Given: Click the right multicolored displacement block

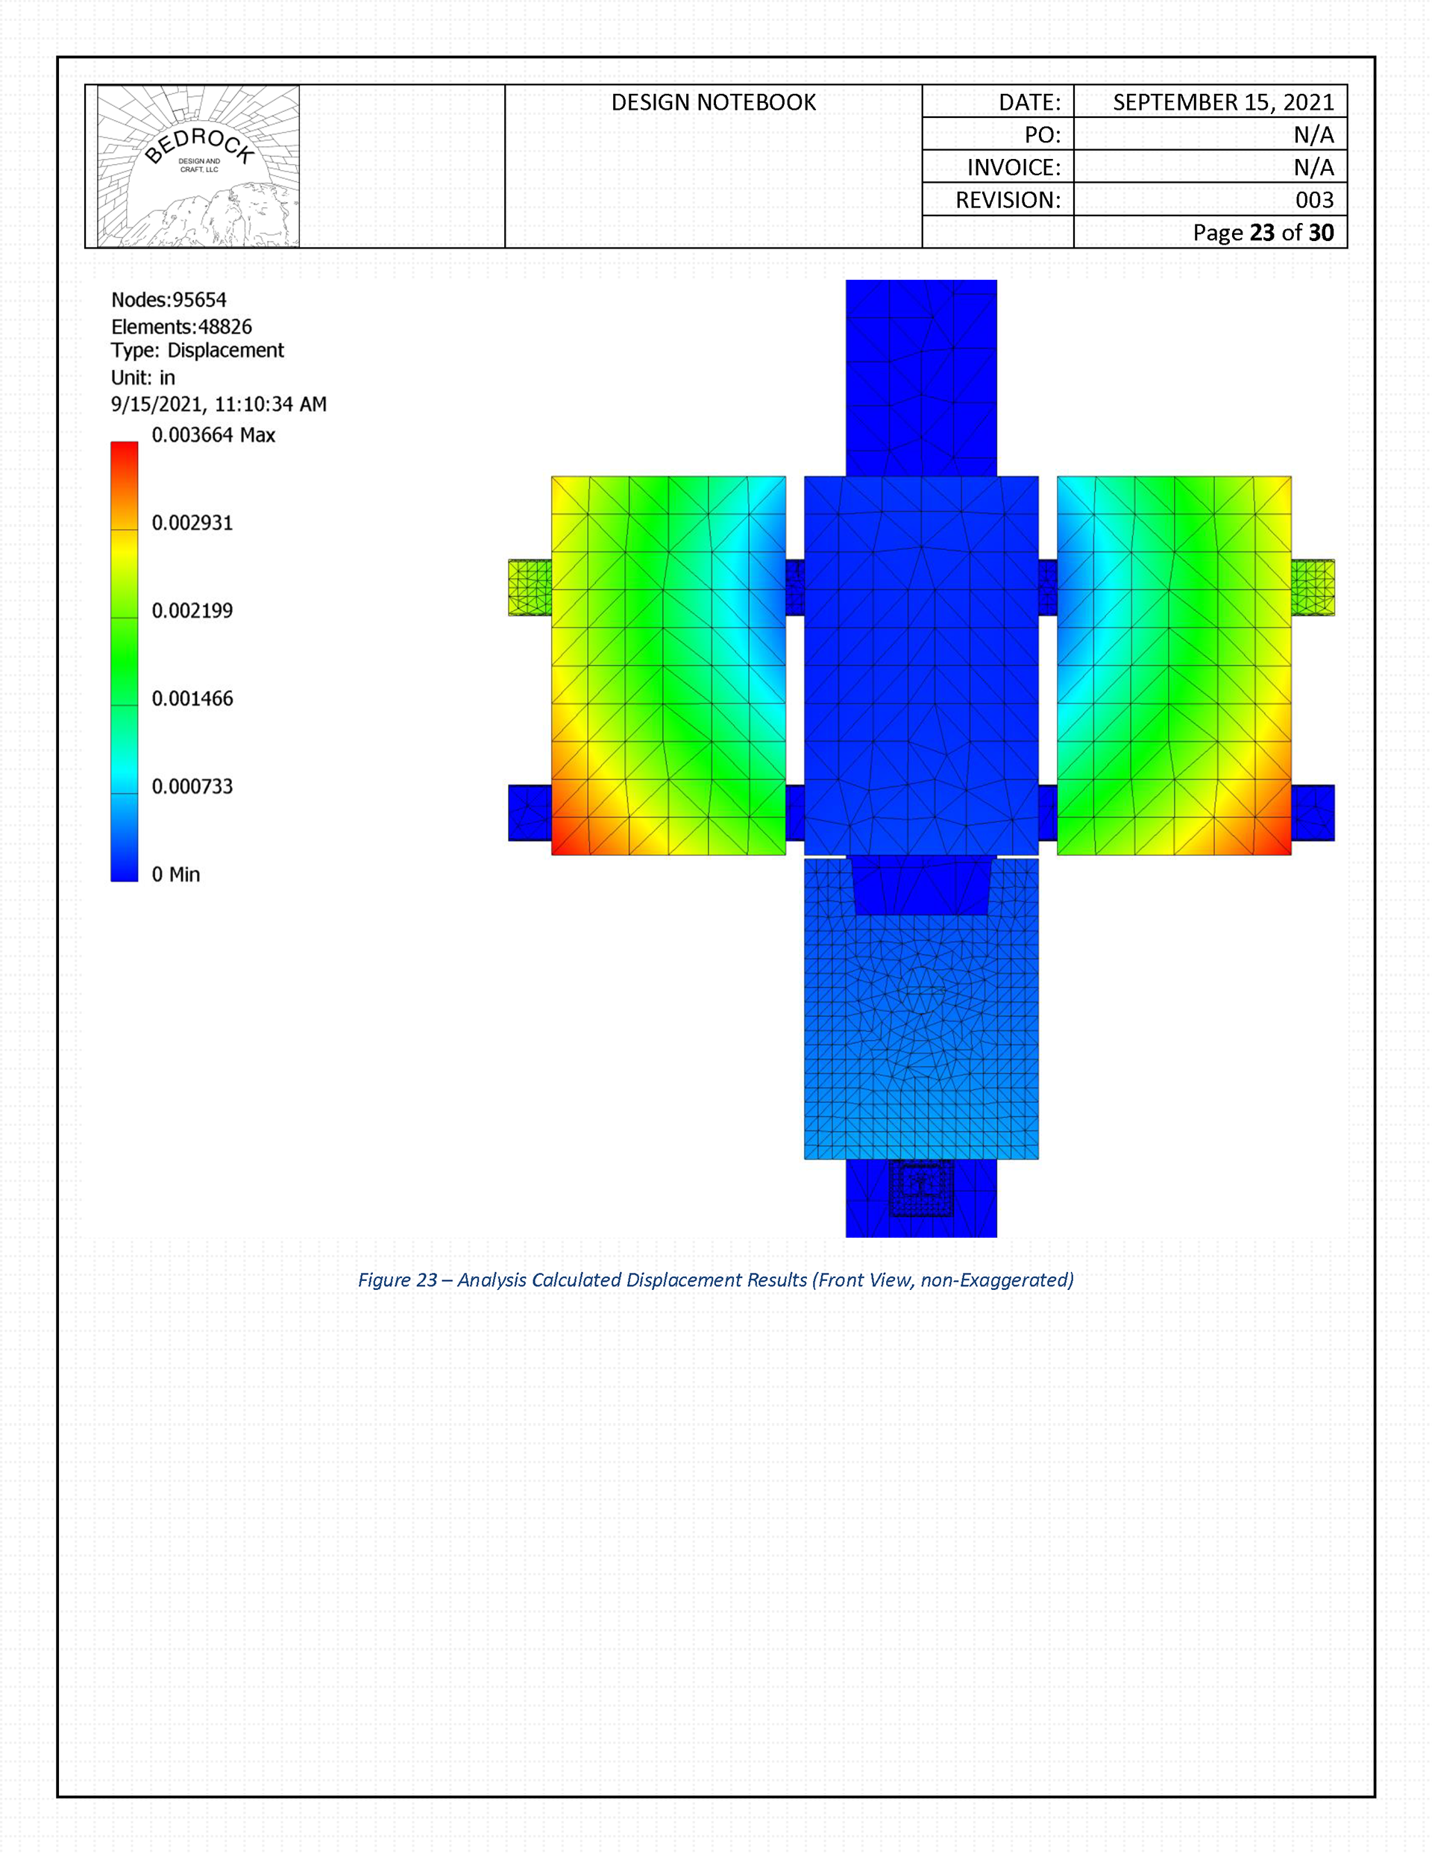Looking at the screenshot, I should (1174, 666).
